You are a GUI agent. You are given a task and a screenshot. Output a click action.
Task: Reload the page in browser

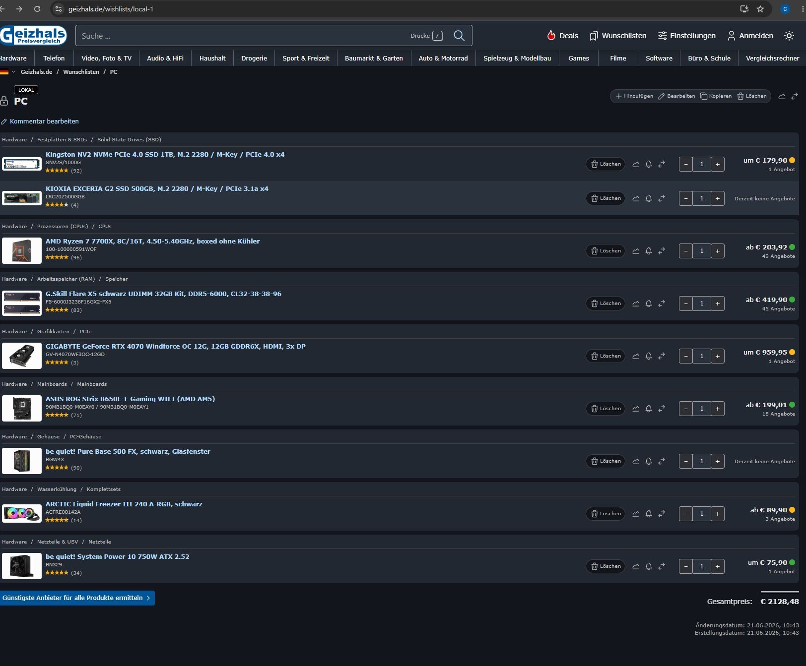point(37,9)
